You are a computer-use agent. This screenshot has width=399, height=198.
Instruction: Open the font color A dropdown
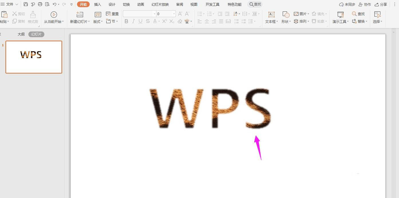(159, 21)
